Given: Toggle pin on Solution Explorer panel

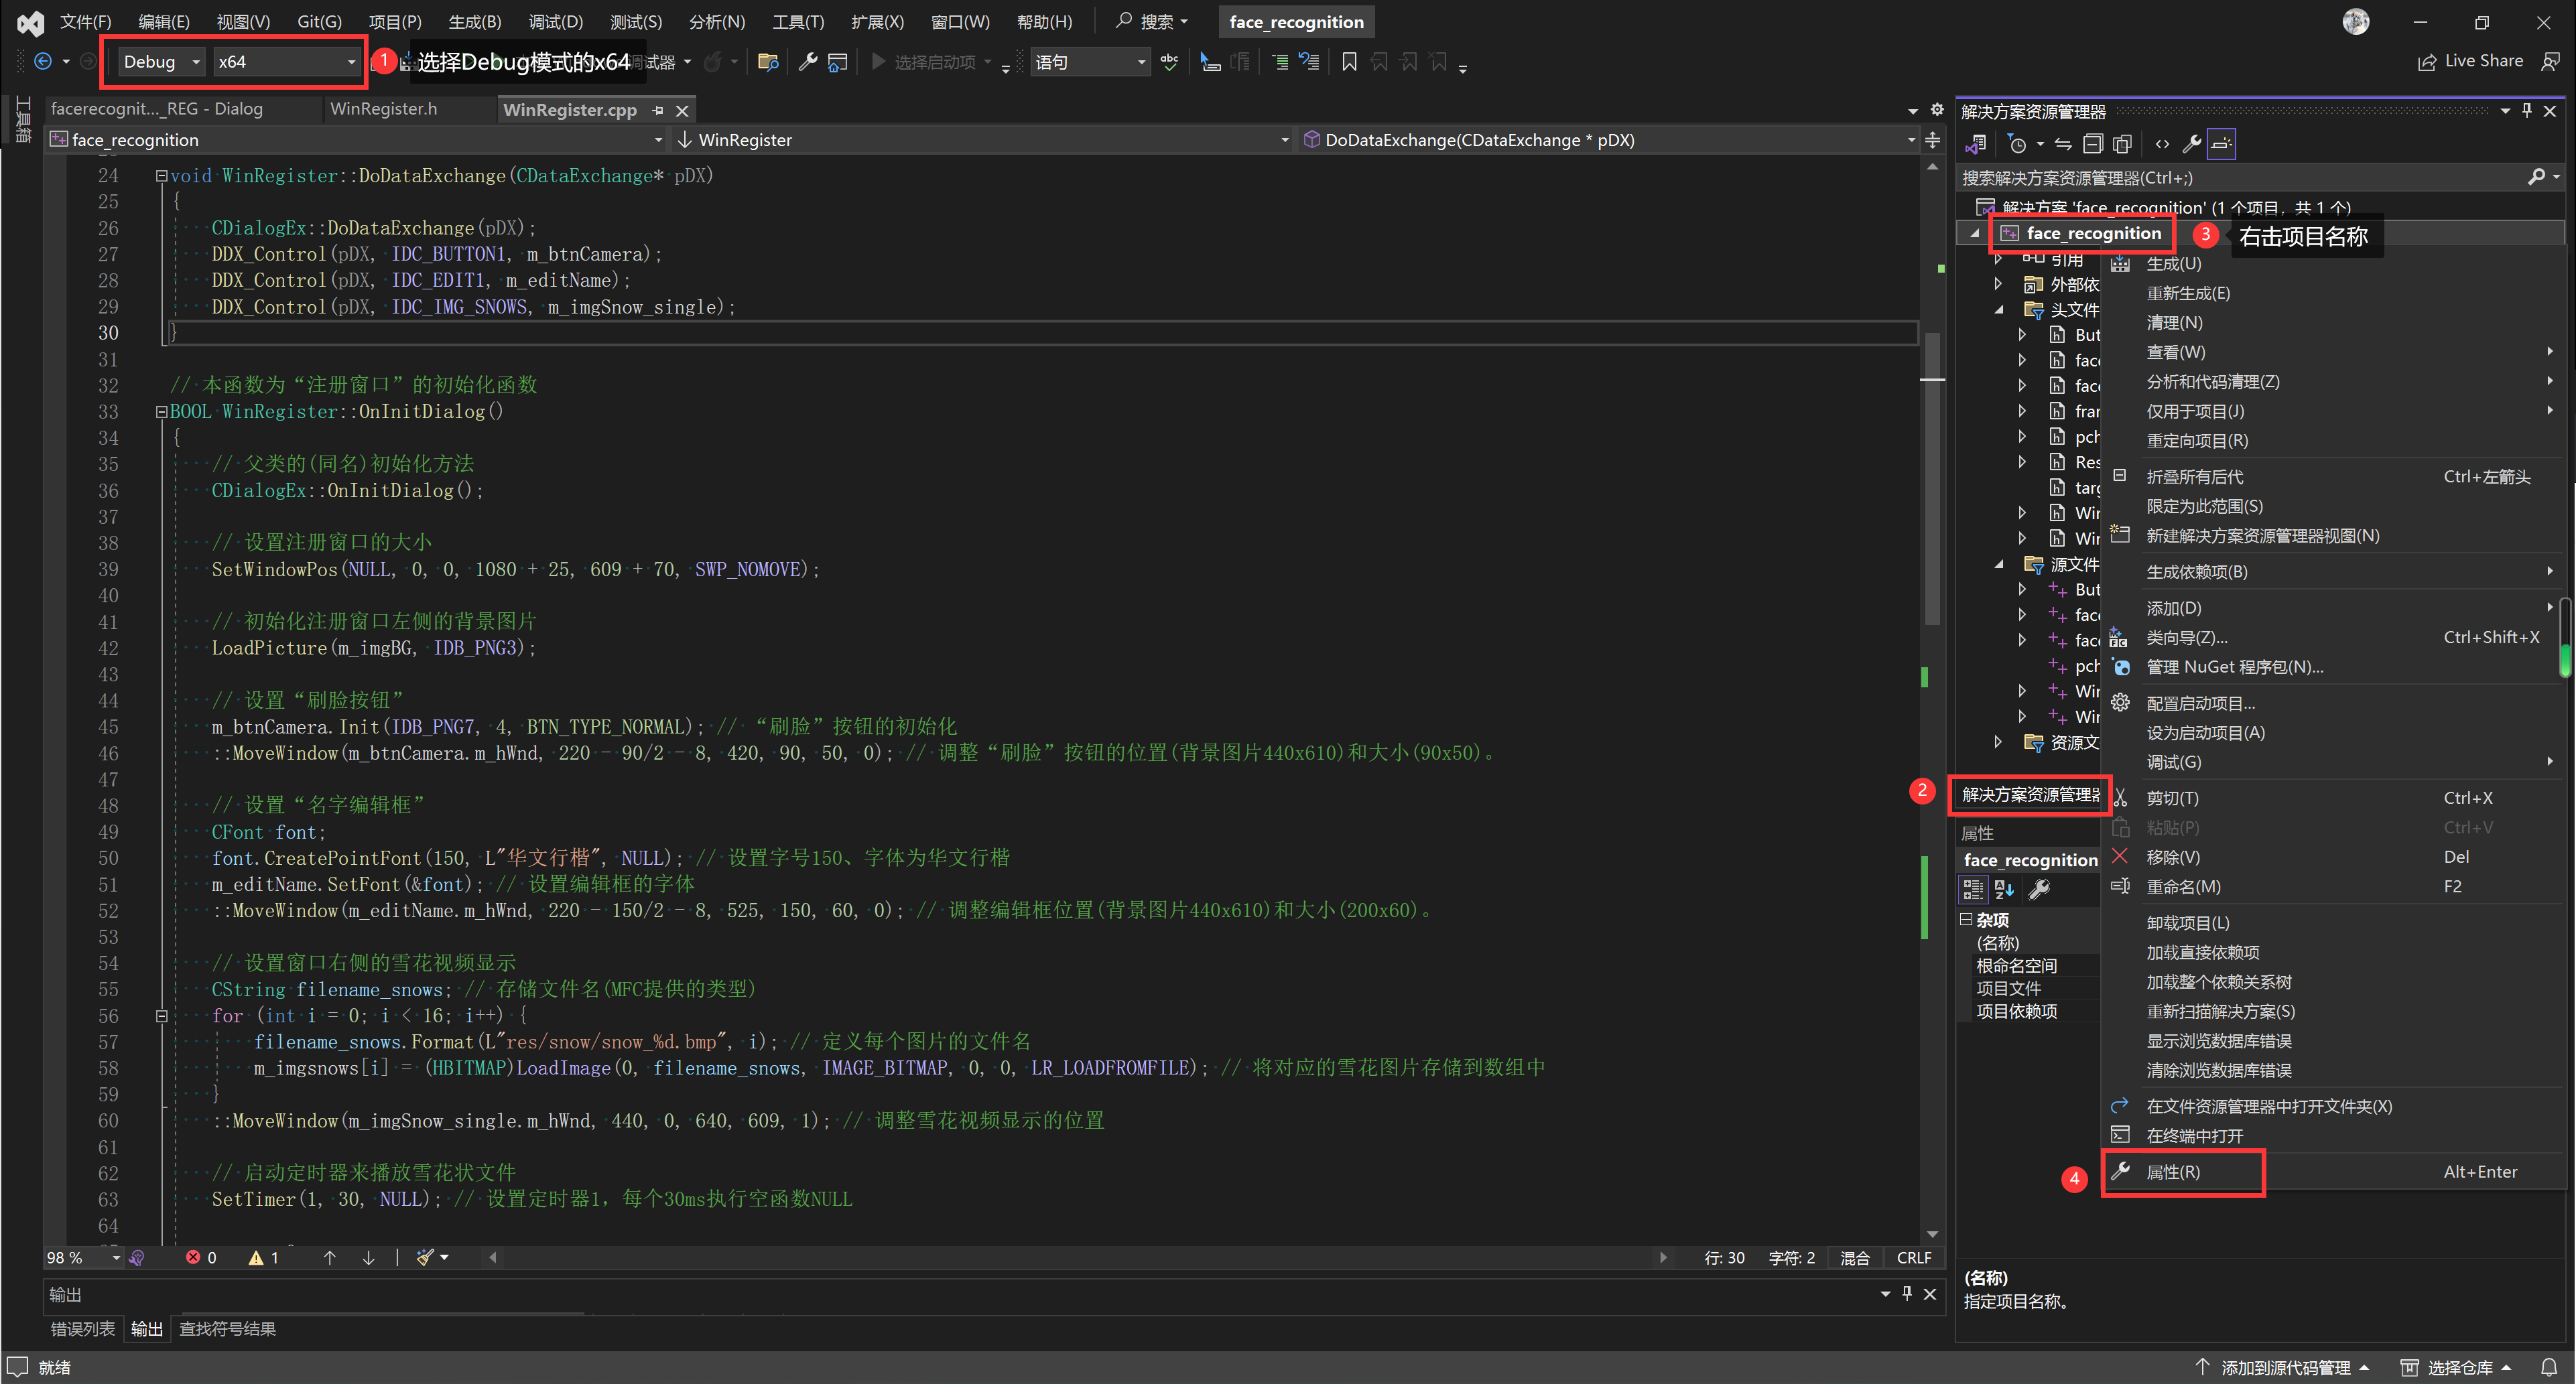Looking at the screenshot, I should [x=2526, y=111].
